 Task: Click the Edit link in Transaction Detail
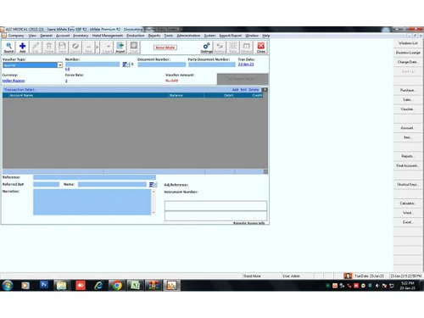click(243, 90)
